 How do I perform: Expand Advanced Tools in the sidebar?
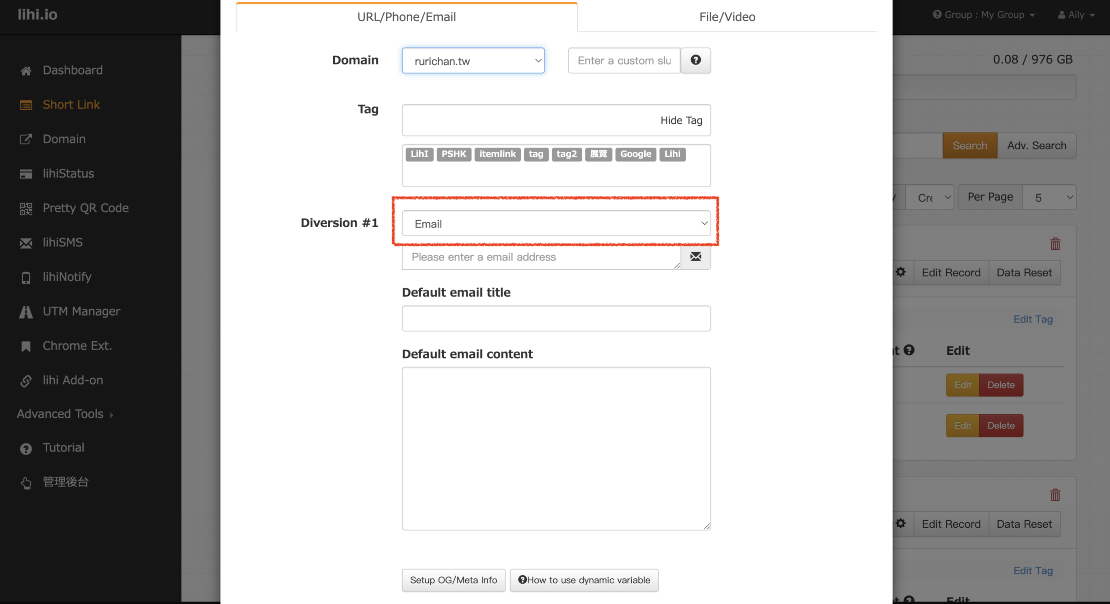(65, 414)
